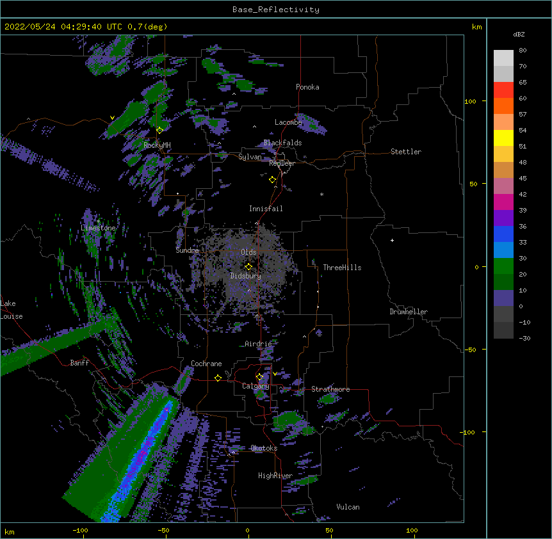552x539 pixels.
Task: Click the yellow diamond marker beside RockyMH
Action: (x=159, y=130)
